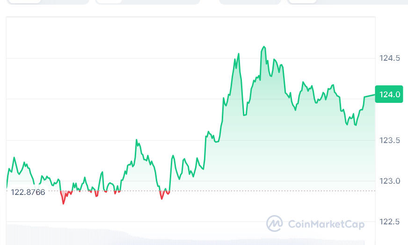Select the 124.5 price axis label

(x=389, y=58)
